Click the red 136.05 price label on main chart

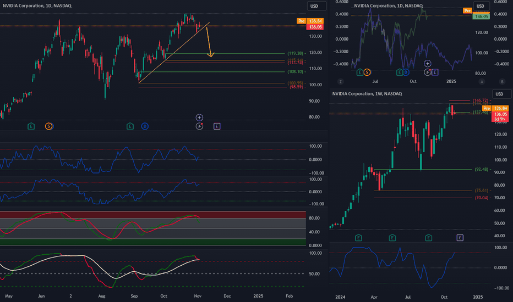[315, 27]
